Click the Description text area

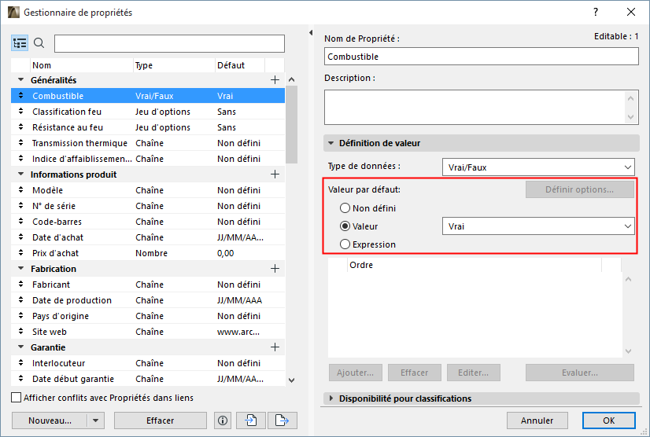click(482, 107)
